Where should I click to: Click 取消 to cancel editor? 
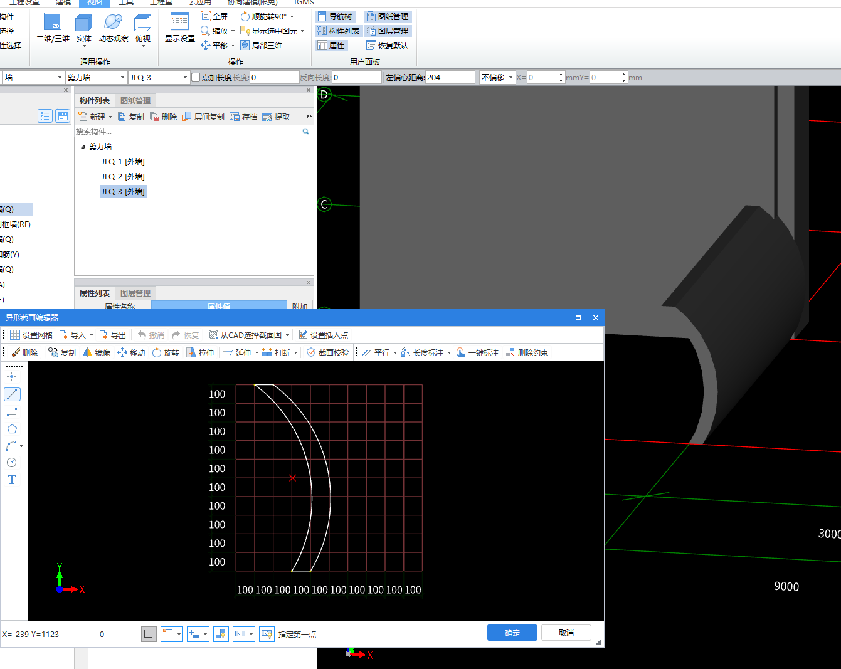point(566,633)
